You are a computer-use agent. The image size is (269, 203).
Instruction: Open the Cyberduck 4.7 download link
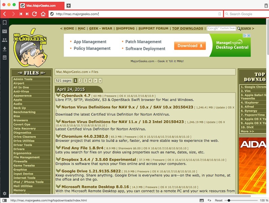point(76,95)
